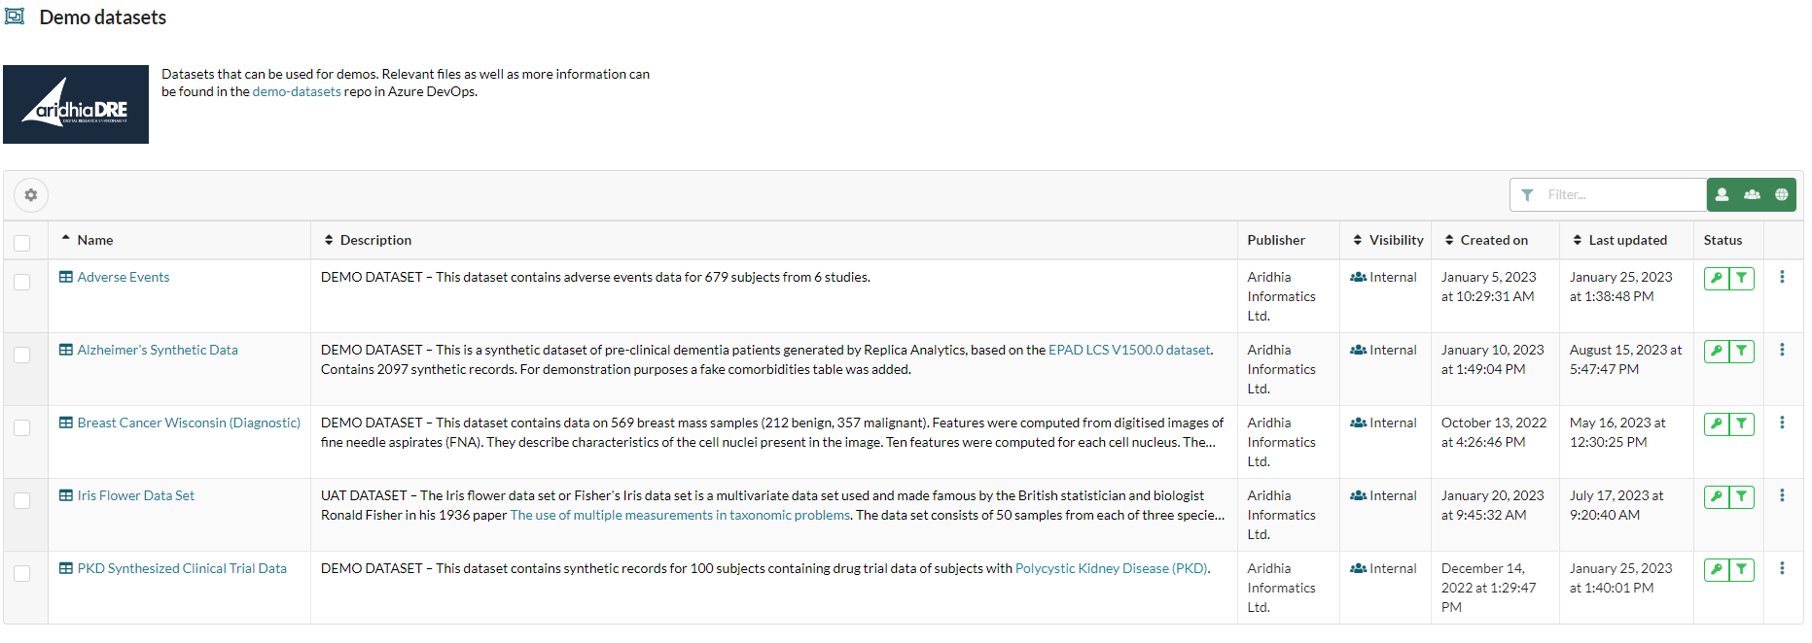1812x643 pixels.
Task: Open the actions menu for Iris Flower Data Set
Action: [1783, 495]
